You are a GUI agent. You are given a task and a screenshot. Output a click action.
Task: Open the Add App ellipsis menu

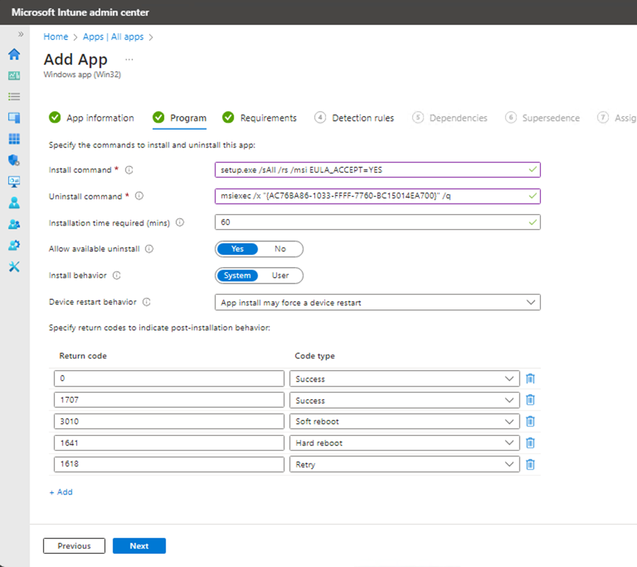click(129, 60)
